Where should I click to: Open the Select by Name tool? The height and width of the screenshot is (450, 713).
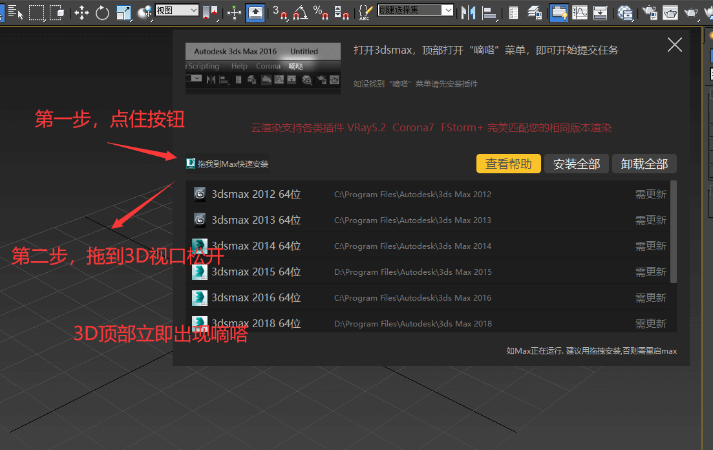[15, 12]
